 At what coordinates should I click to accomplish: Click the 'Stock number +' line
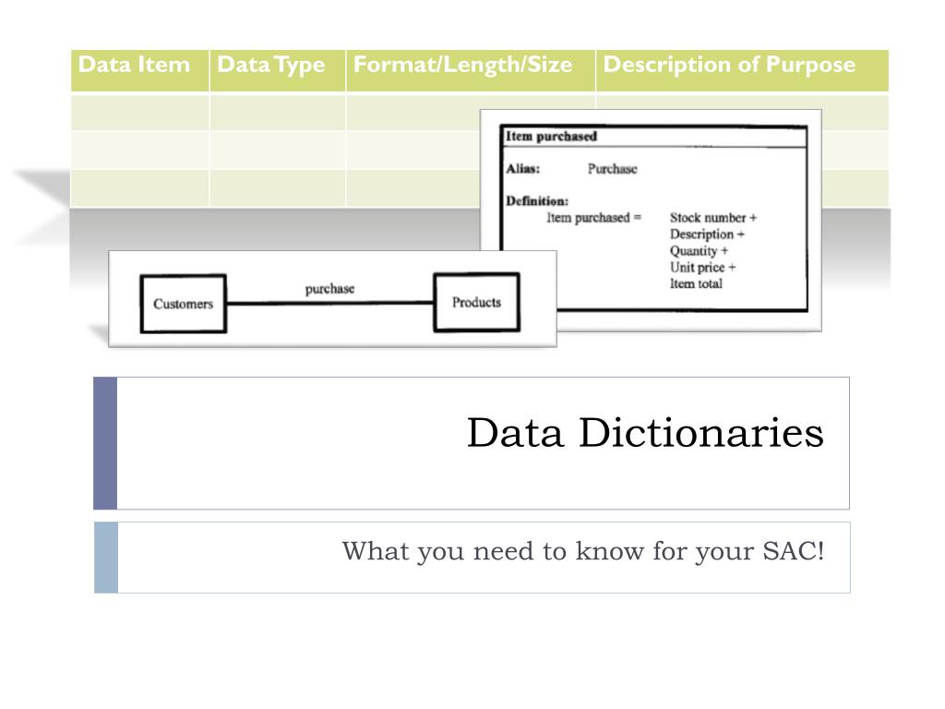tap(713, 218)
